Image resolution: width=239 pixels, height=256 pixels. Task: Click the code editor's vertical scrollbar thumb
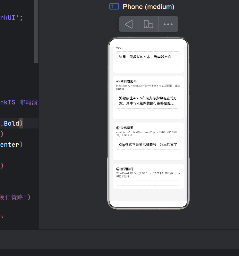click(36, 31)
